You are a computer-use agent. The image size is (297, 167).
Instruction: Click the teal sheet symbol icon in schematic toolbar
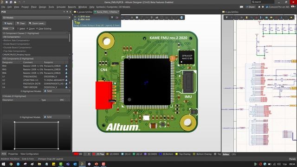pos(266,18)
